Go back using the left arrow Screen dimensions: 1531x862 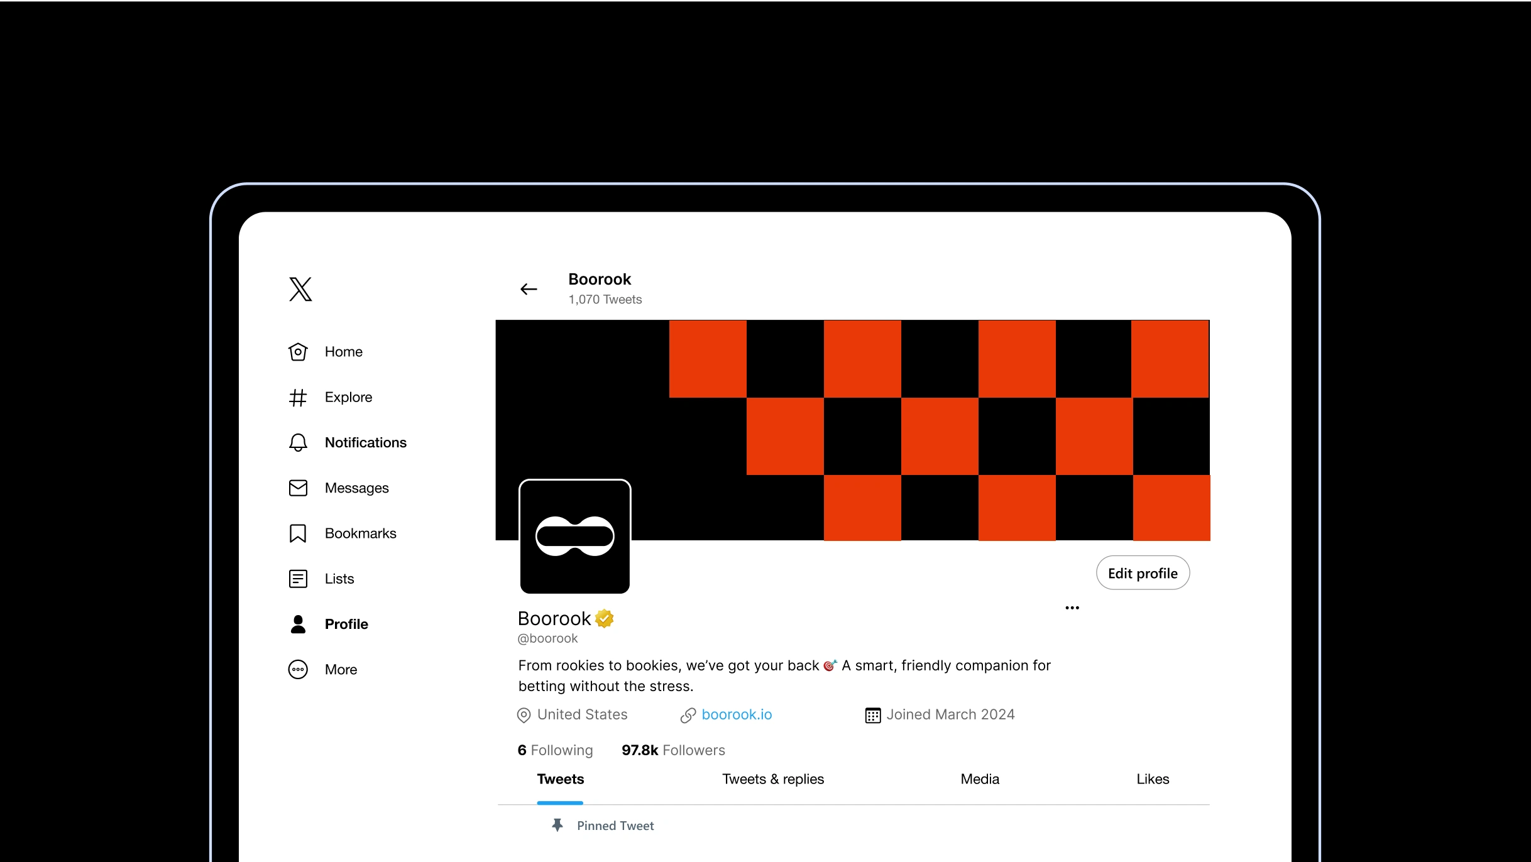[x=529, y=289]
